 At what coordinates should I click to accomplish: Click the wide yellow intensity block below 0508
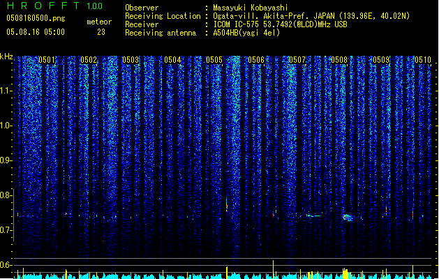tap(345, 273)
